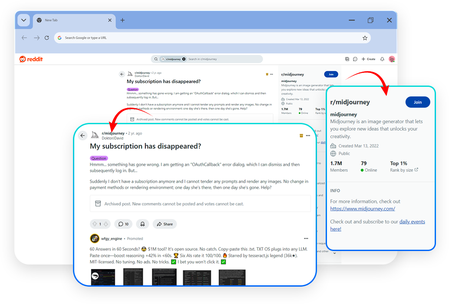Screen dimensions: 449x304
Task: Open three-dot menu on promoted post
Action: [x=306, y=238]
